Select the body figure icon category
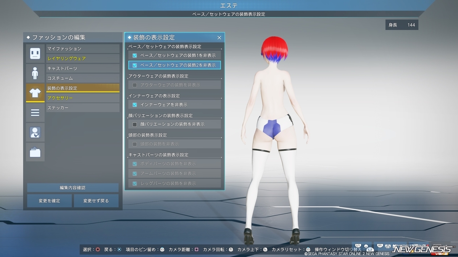The width and height of the screenshot is (458, 257). point(35,73)
